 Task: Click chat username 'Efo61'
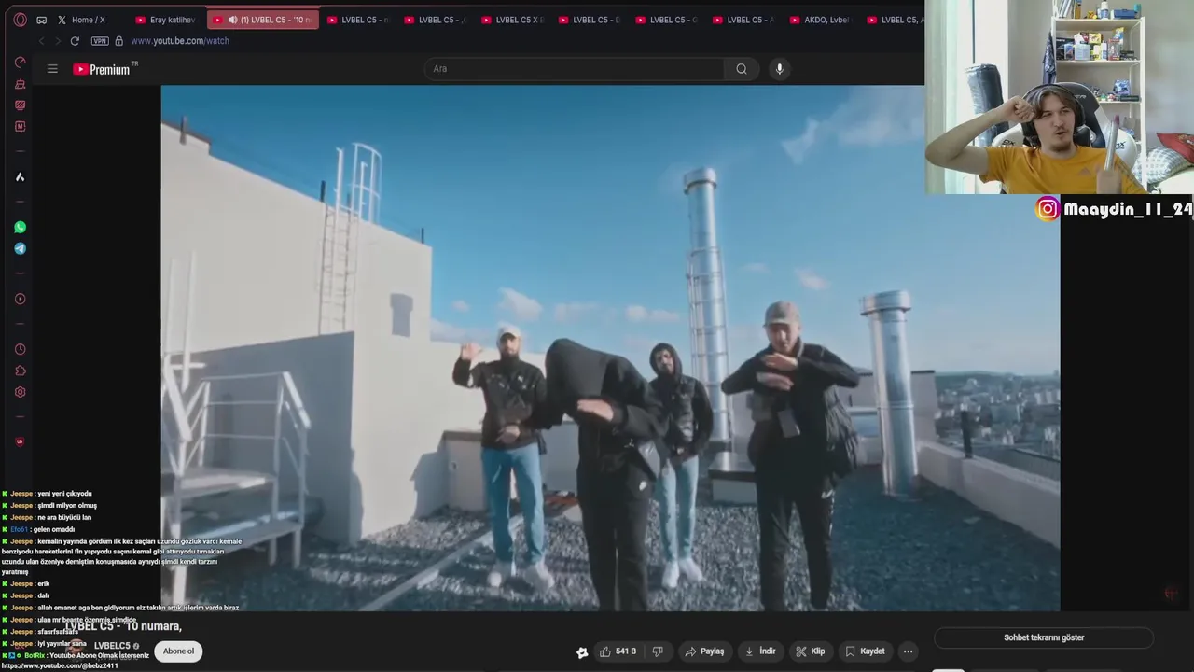point(19,530)
